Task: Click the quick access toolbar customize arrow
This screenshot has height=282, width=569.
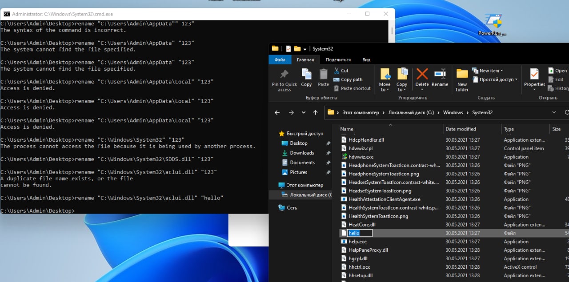Action: pos(305,49)
